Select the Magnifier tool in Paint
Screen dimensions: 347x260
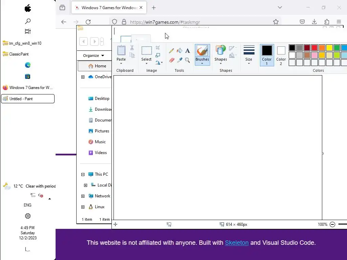coord(187,60)
